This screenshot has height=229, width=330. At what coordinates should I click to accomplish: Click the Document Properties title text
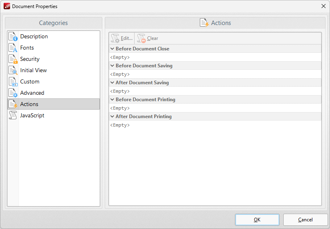35,6
